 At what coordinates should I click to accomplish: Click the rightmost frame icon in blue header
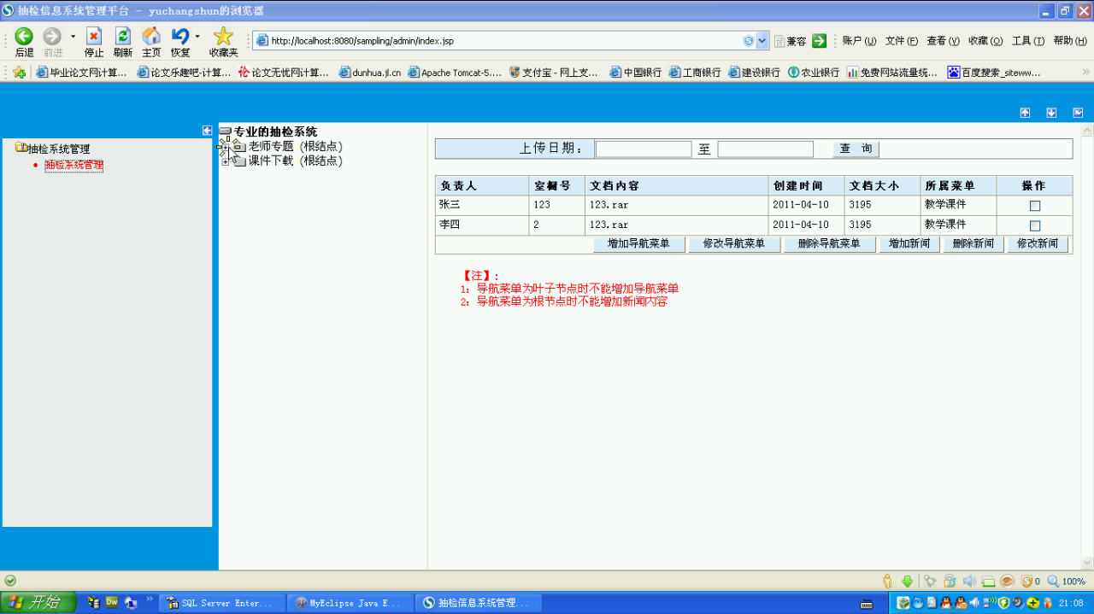pos(1078,113)
